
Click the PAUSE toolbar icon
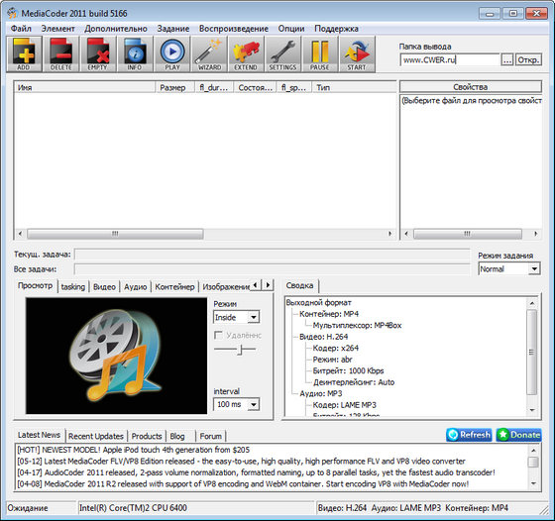[320, 54]
